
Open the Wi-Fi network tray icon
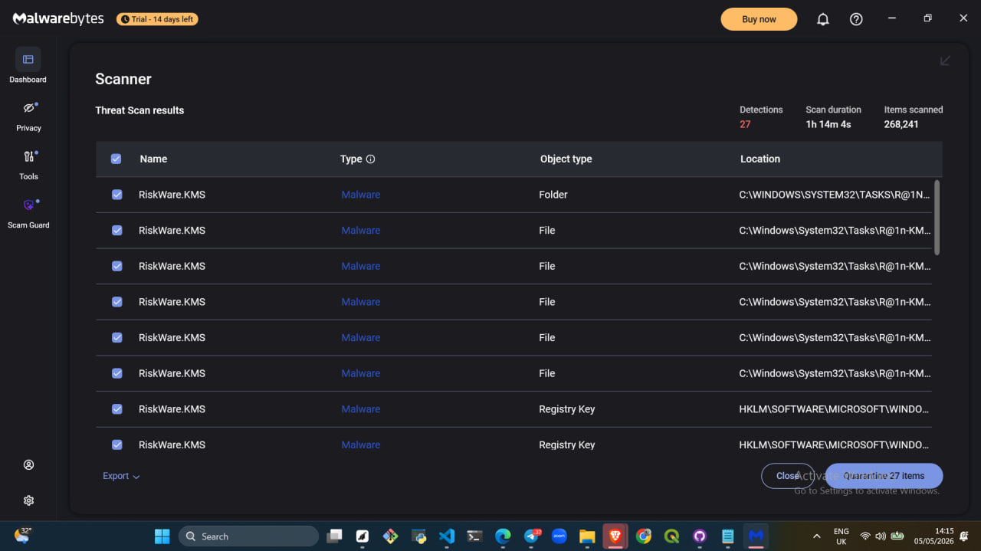pyautogui.click(x=865, y=536)
